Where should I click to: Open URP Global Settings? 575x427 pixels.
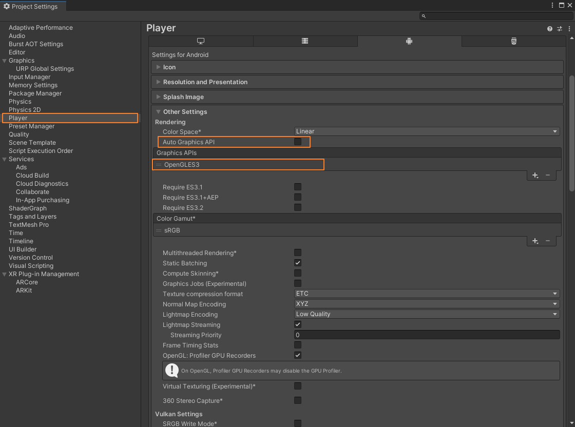tap(45, 69)
